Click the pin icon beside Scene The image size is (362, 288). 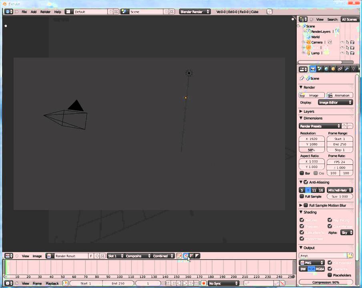(302, 78)
